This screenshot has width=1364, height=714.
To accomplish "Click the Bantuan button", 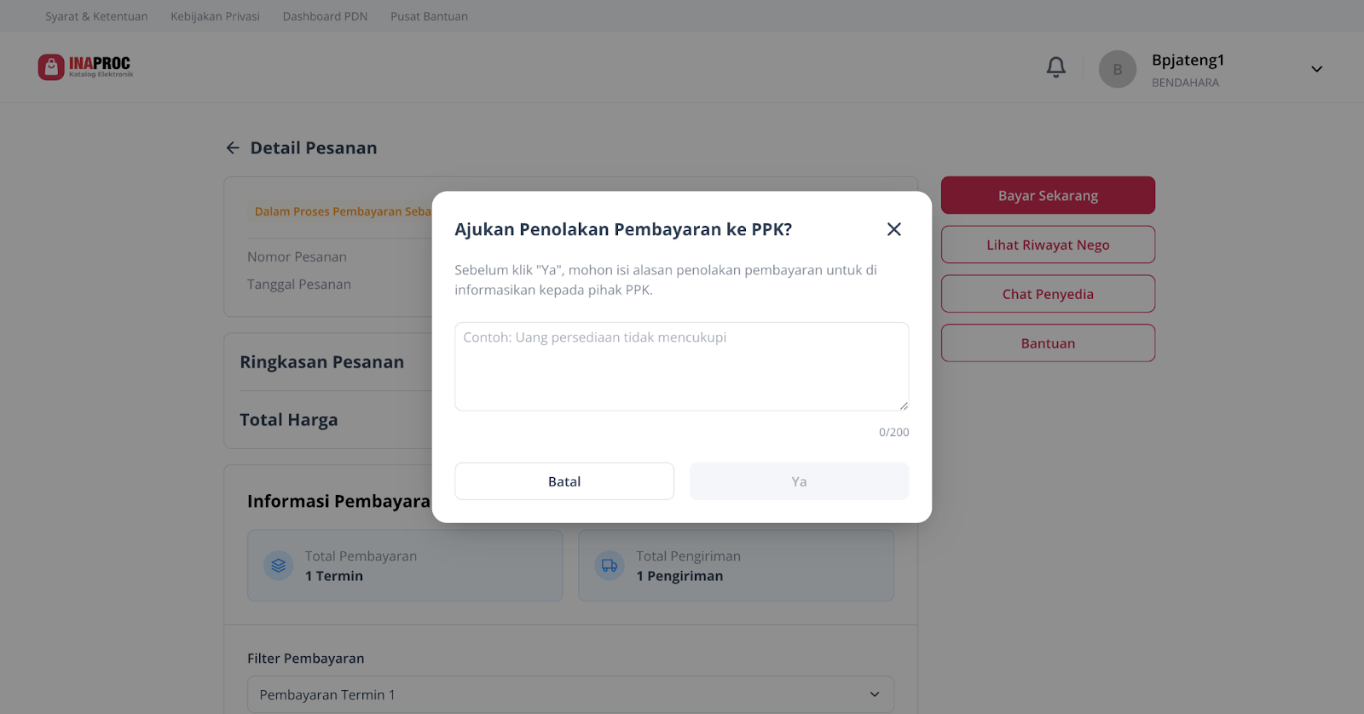I will click(1048, 343).
